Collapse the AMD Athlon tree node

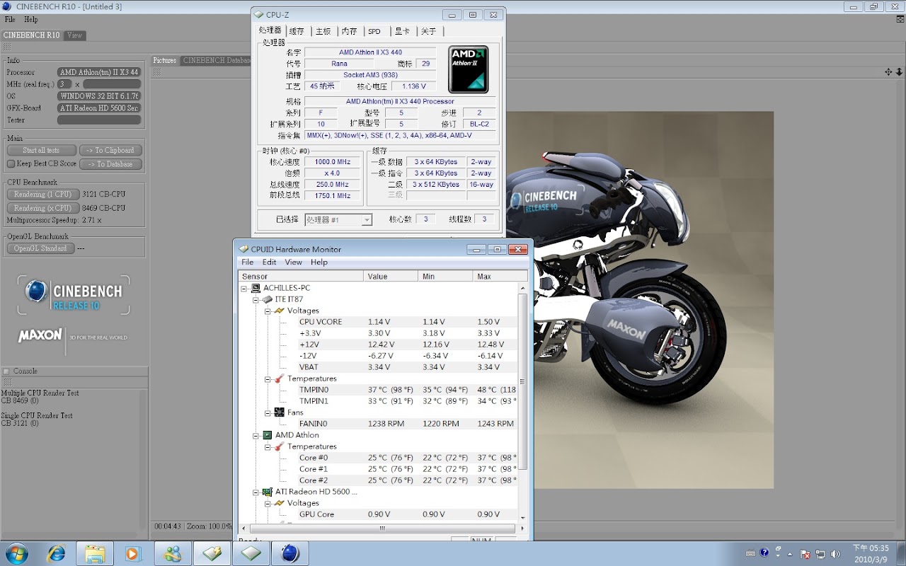[256, 435]
